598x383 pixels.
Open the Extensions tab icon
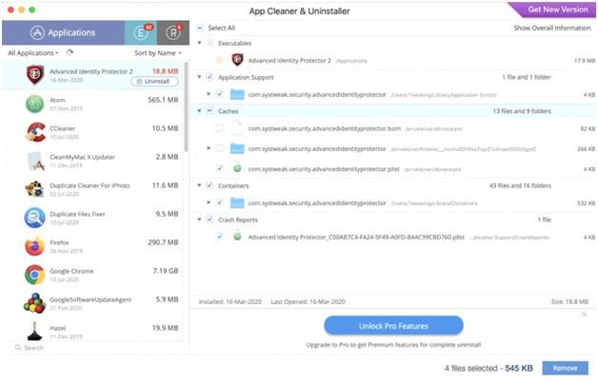point(141,32)
